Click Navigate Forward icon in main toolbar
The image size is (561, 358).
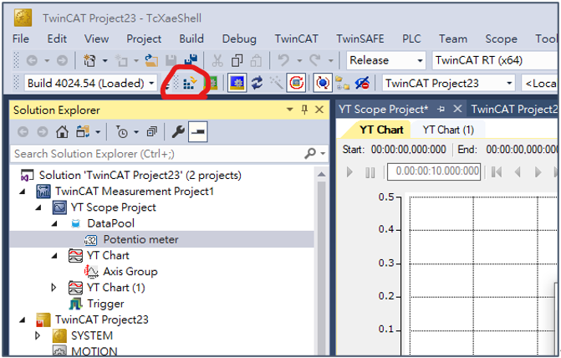point(62,60)
